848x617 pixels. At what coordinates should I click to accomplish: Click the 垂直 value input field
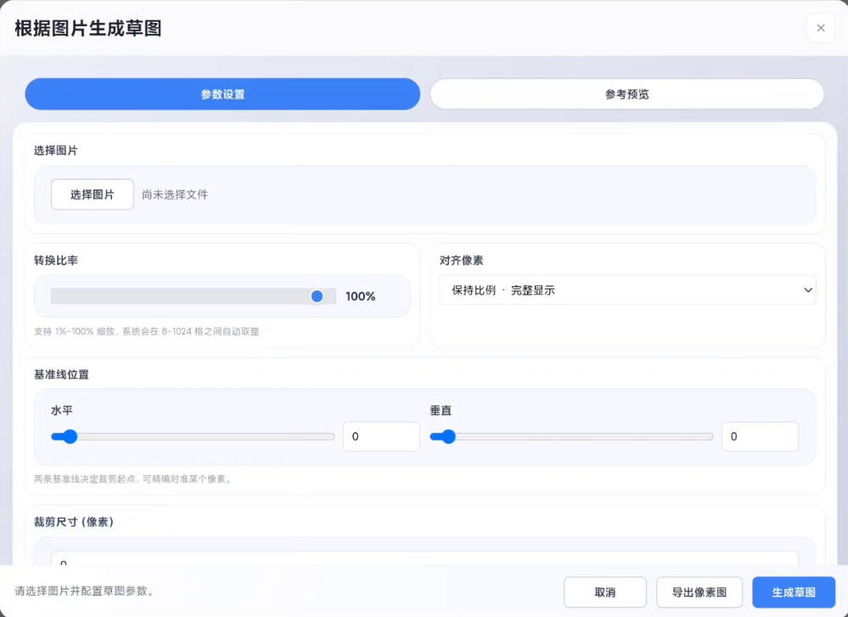click(x=760, y=436)
